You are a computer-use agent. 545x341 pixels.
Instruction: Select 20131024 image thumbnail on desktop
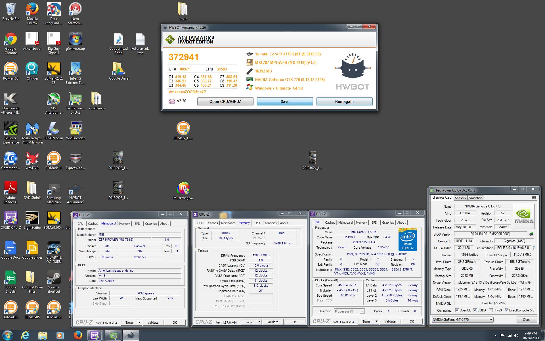point(312,161)
